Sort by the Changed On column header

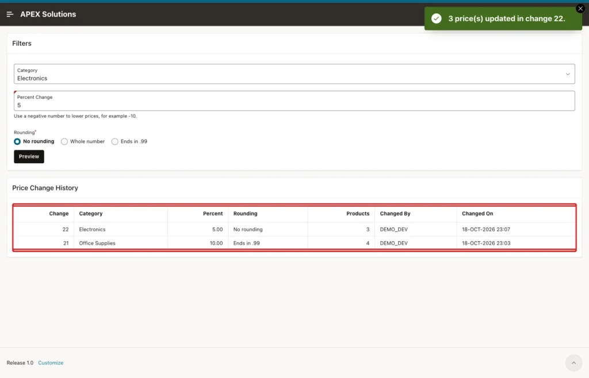coord(477,213)
